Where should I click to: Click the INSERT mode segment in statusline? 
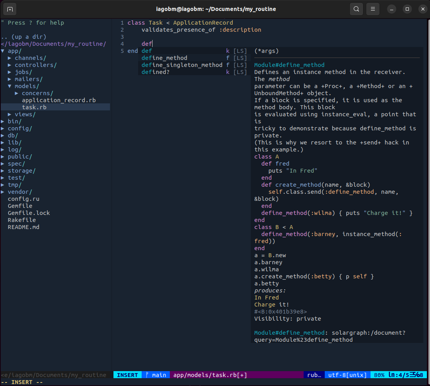[127, 375]
